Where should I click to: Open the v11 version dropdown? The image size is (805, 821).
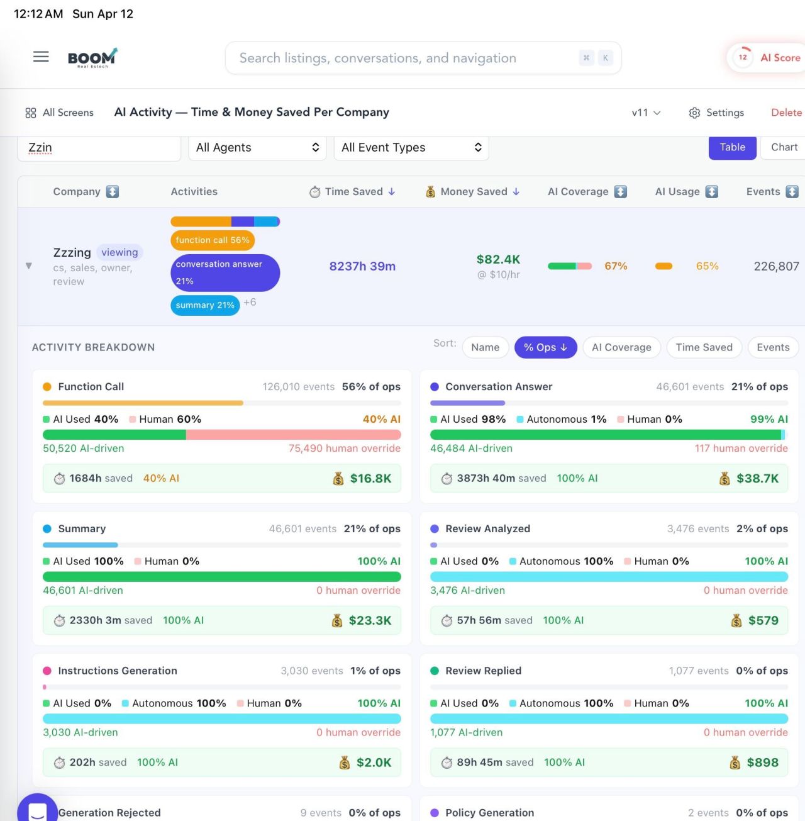click(646, 113)
